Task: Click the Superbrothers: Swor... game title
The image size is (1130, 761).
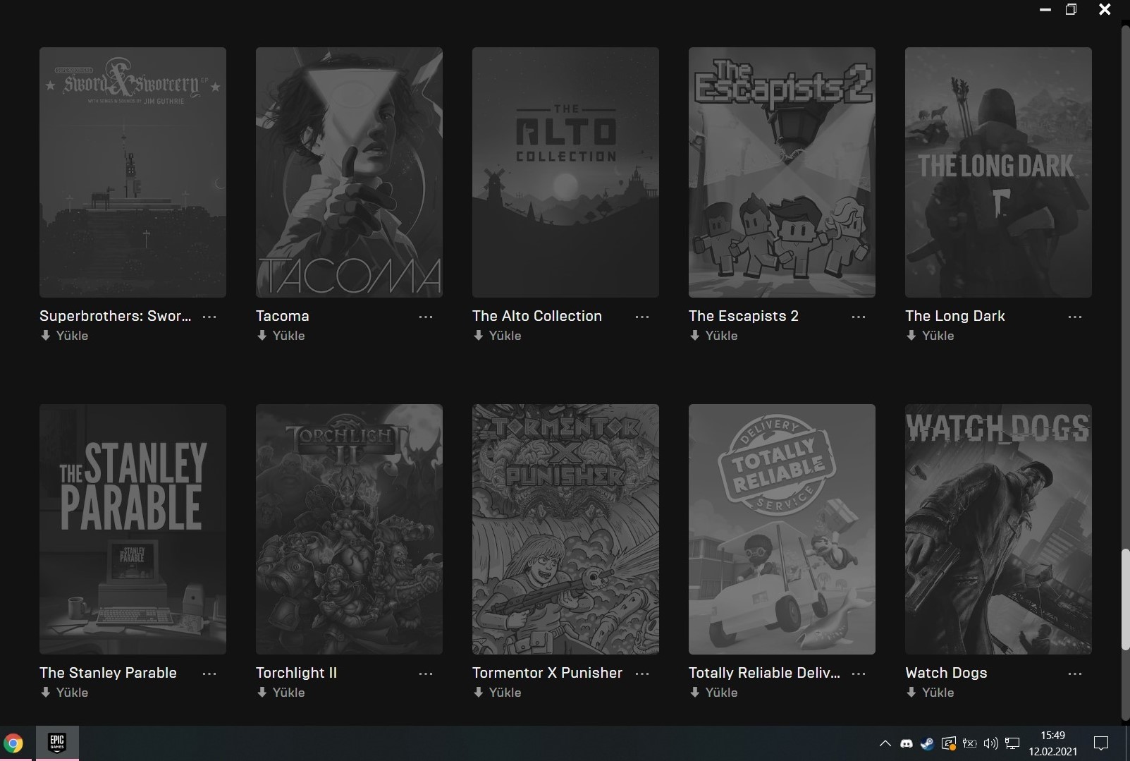Action: (115, 316)
